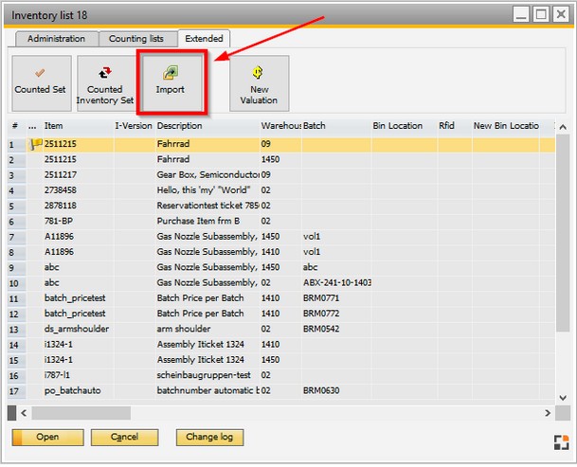Click the Cancel button
This screenshot has width=577, height=467.
point(124,437)
